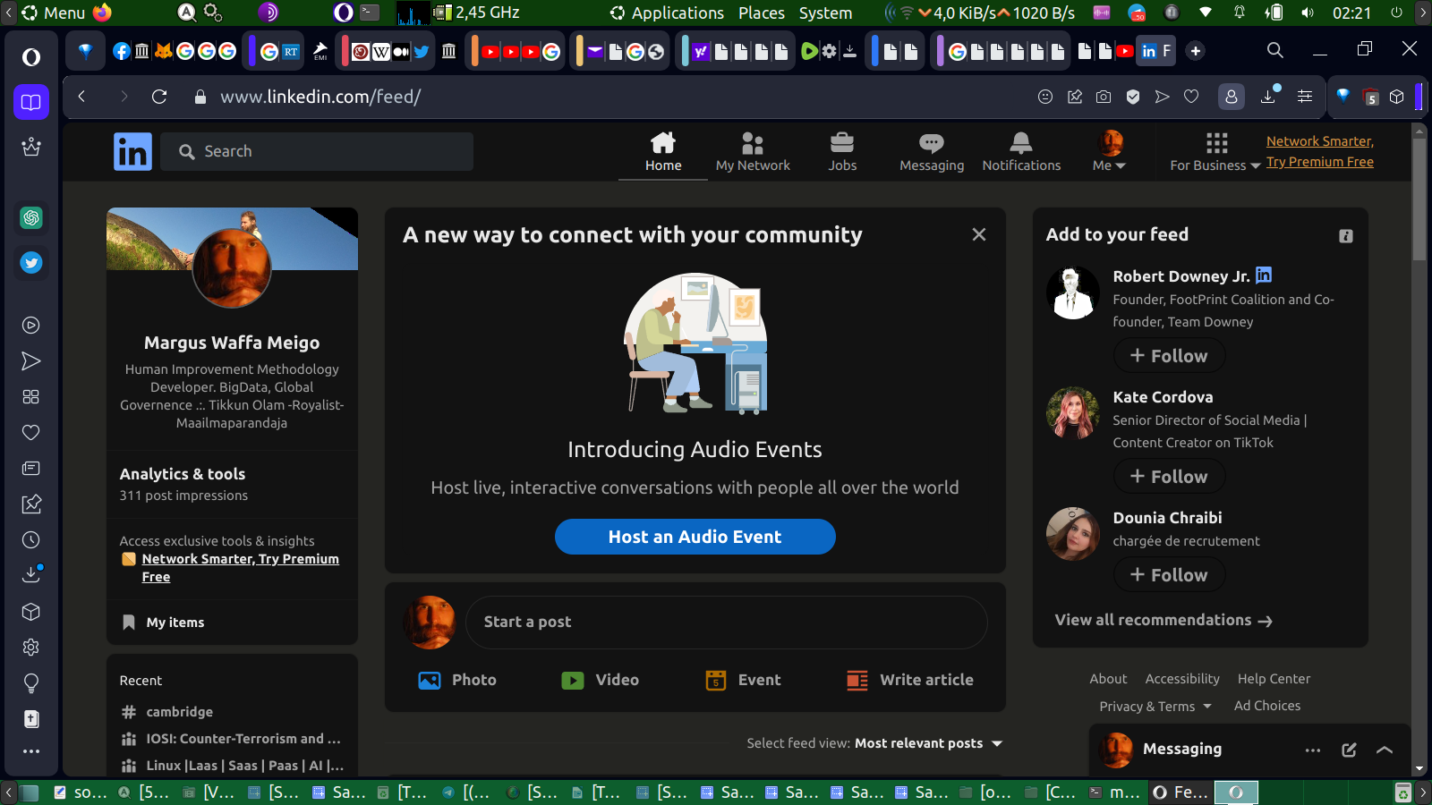The height and width of the screenshot is (805, 1432).
Task: Expand the Messaging overlay with the chevron
Action: [1385, 750]
